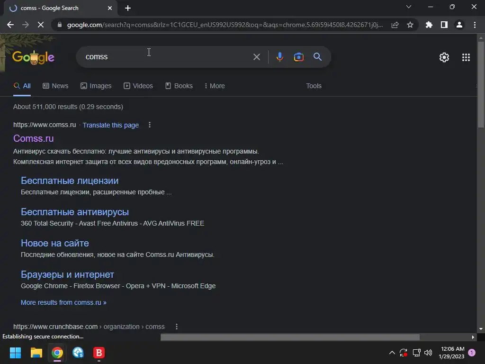Open Chrome extensions puzzle icon
The image size is (485, 364).
(429, 25)
